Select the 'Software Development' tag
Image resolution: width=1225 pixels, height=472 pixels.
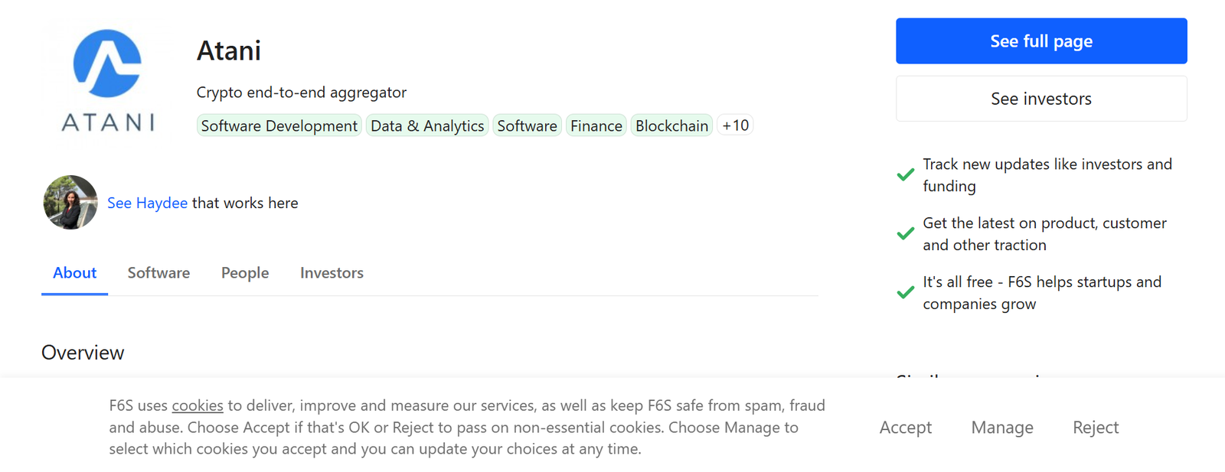tap(279, 125)
